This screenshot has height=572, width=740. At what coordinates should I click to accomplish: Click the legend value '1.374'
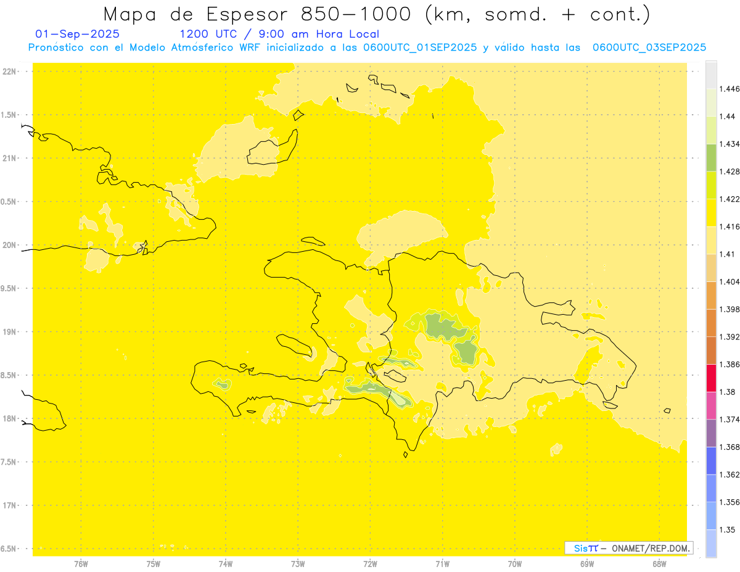730,420
